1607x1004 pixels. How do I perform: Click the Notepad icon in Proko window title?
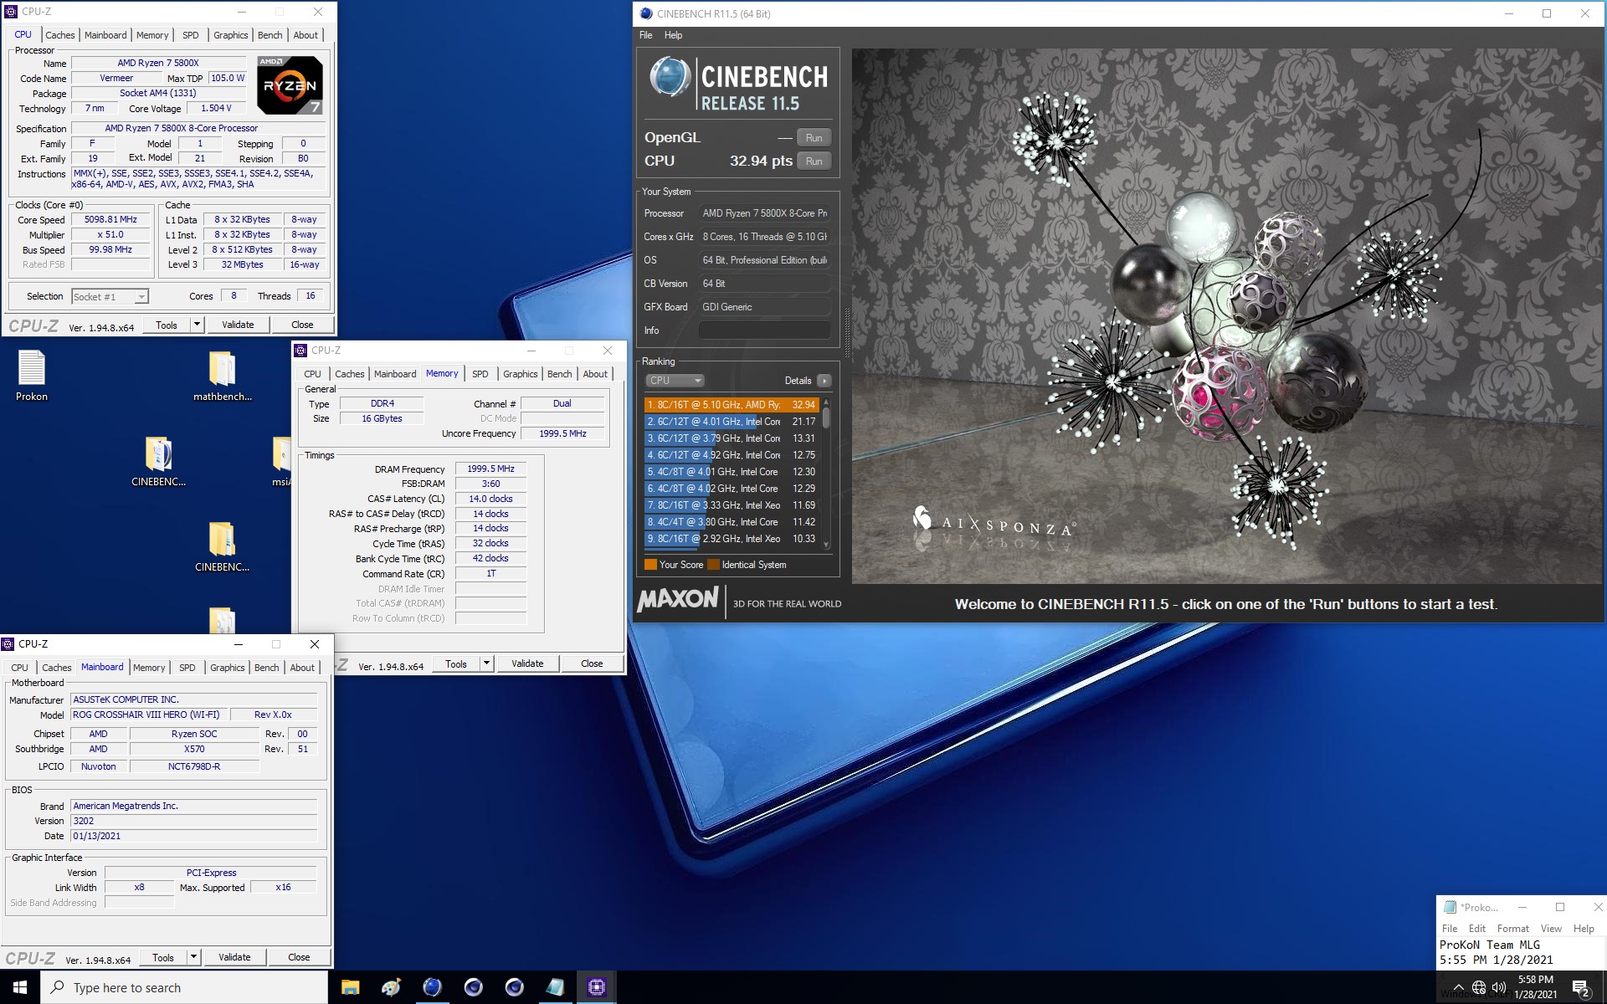pyautogui.click(x=1450, y=907)
